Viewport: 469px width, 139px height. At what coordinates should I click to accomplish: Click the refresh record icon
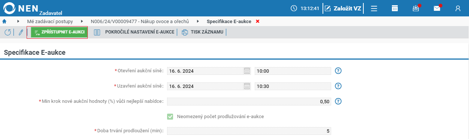click(x=7, y=32)
